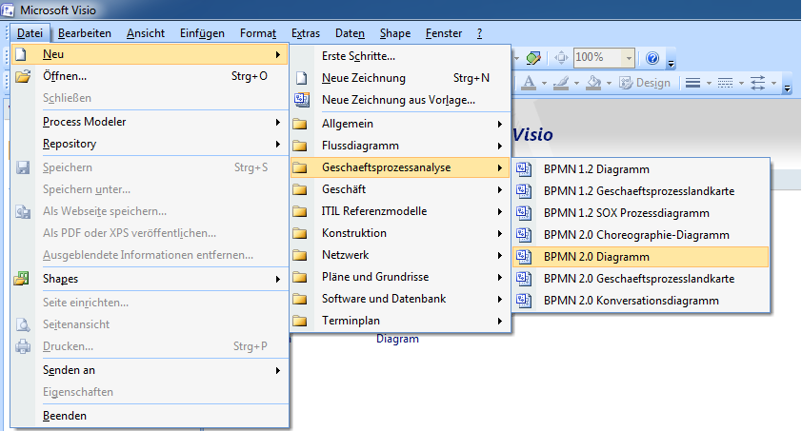
Task: Open the Shape menu
Action: coord(395,33)
